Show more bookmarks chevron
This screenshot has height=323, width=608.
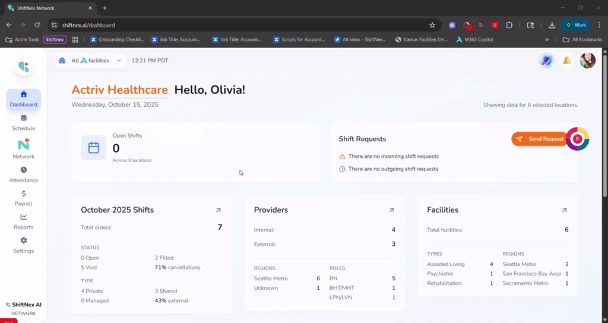547,40
